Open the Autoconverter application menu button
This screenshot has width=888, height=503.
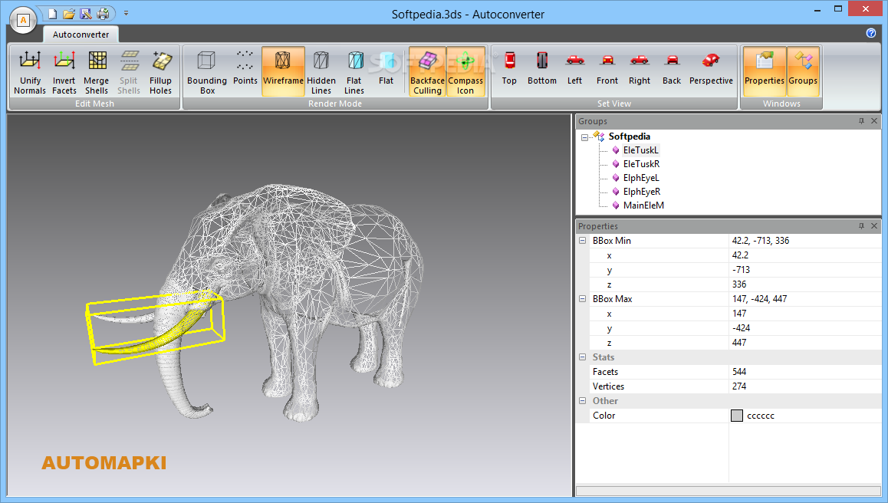click(23, 21)
